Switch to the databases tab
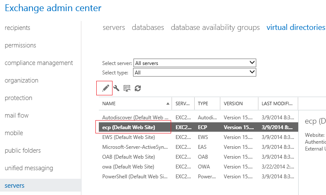 [x=148, y=27]
